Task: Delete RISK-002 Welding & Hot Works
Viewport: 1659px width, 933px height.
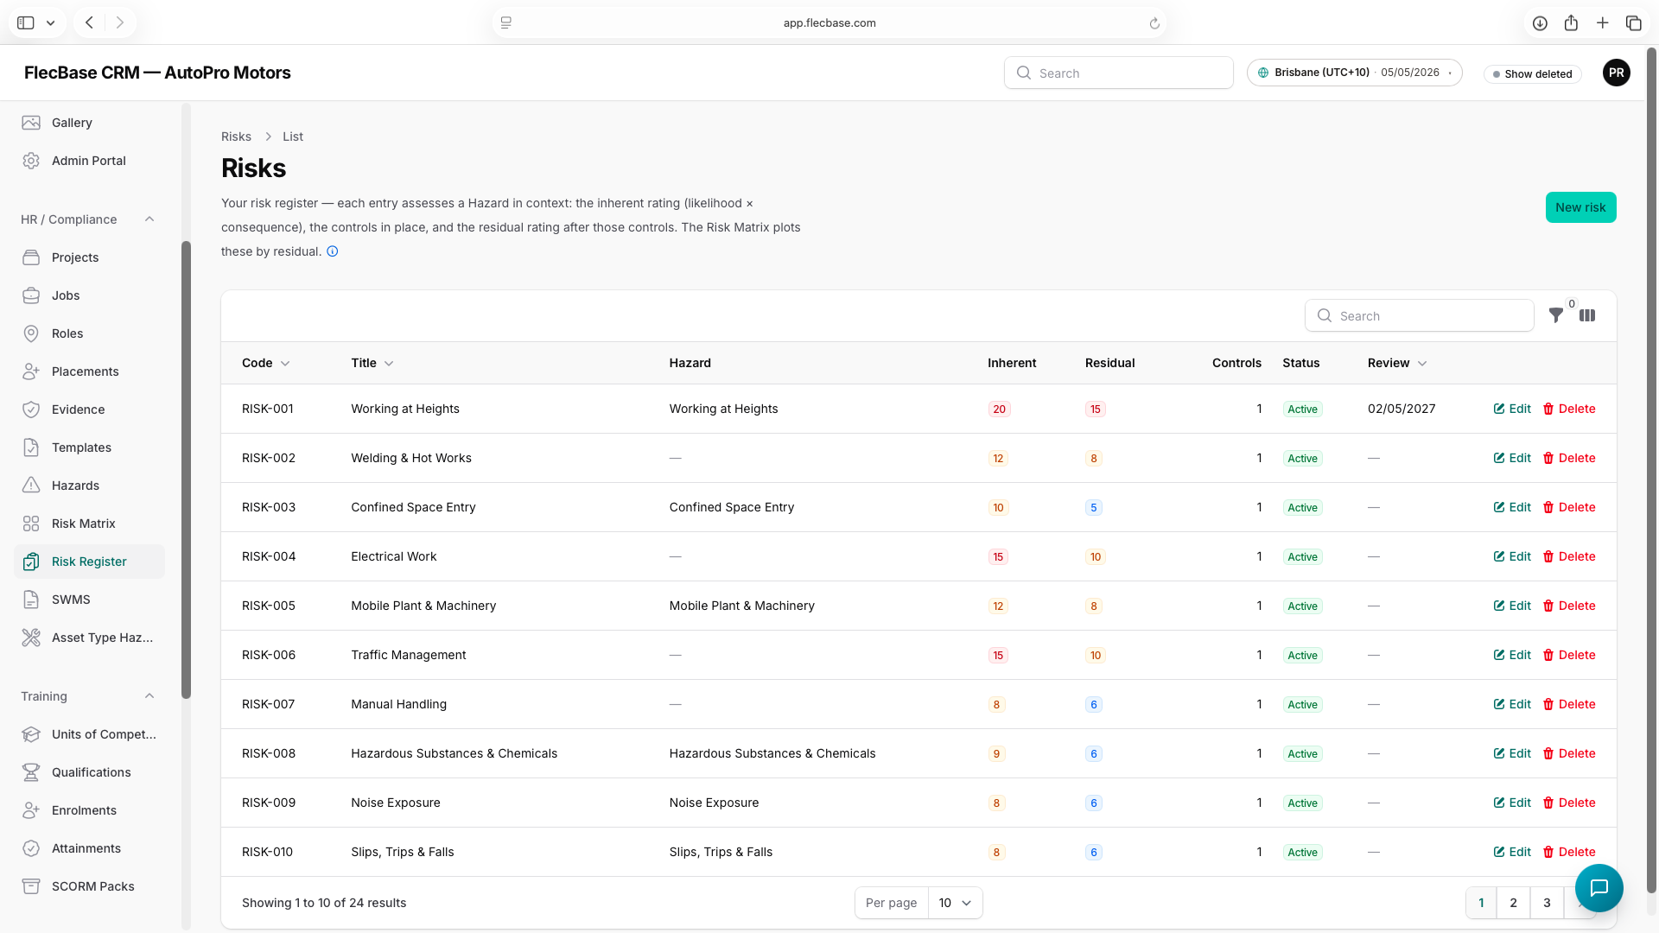Action: (1569, 459)
